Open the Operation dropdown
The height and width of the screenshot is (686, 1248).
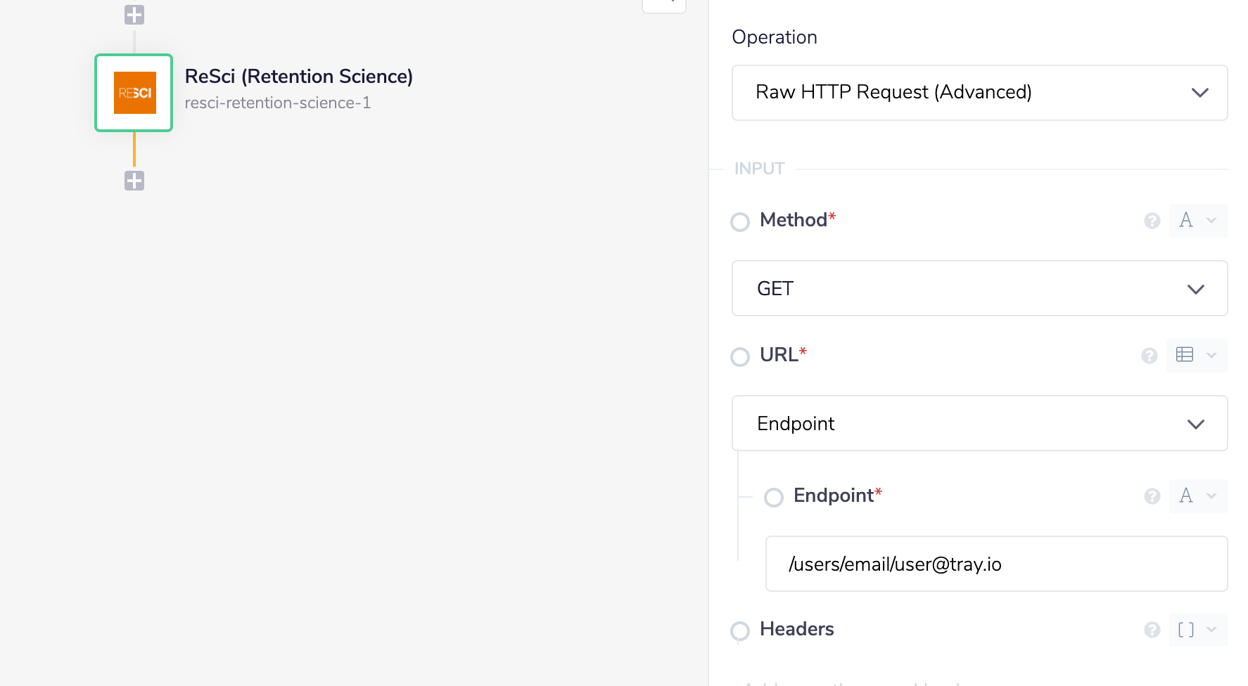pos(979,93)
